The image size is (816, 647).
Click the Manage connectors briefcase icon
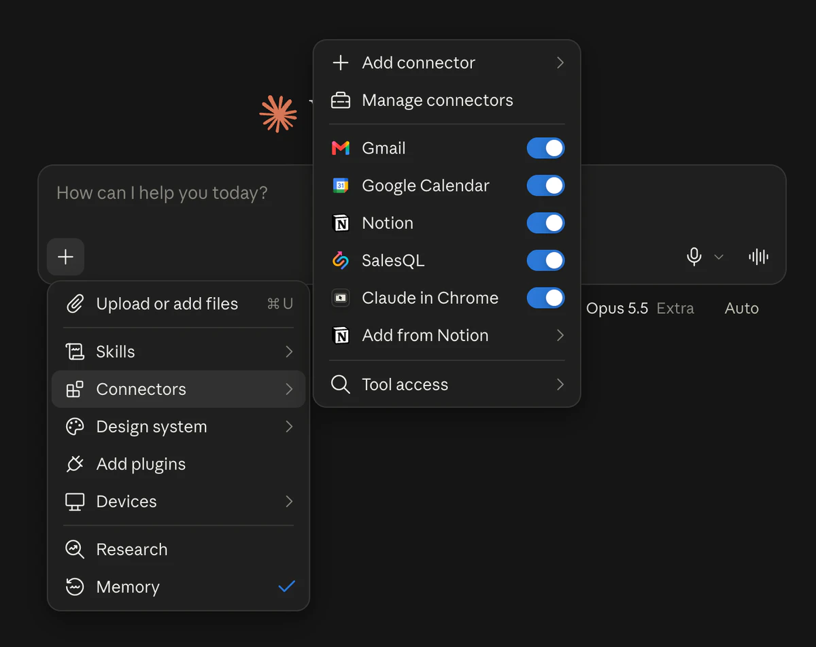coord(340,101)
